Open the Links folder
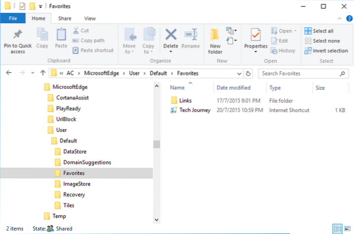 click(x=185, y=101)
